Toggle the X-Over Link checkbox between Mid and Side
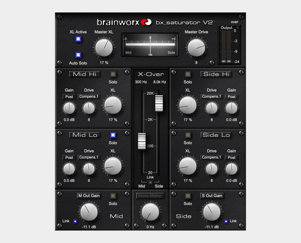301x243 pixels. [x=150, y=182]
